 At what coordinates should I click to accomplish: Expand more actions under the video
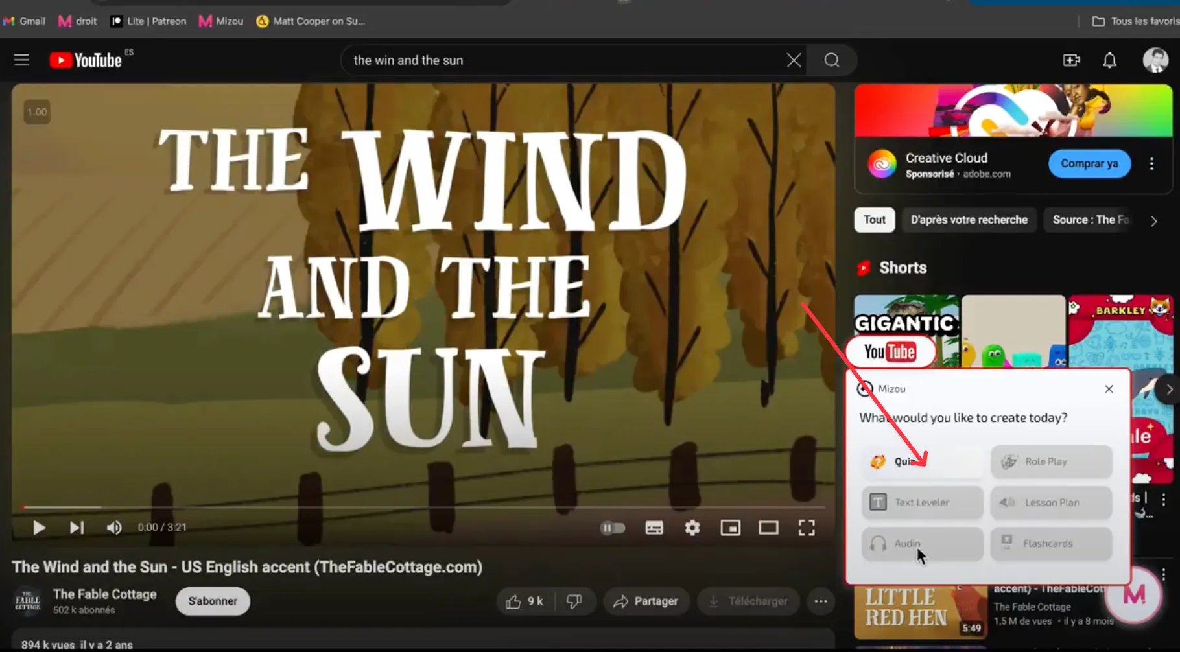pos(820,601)
